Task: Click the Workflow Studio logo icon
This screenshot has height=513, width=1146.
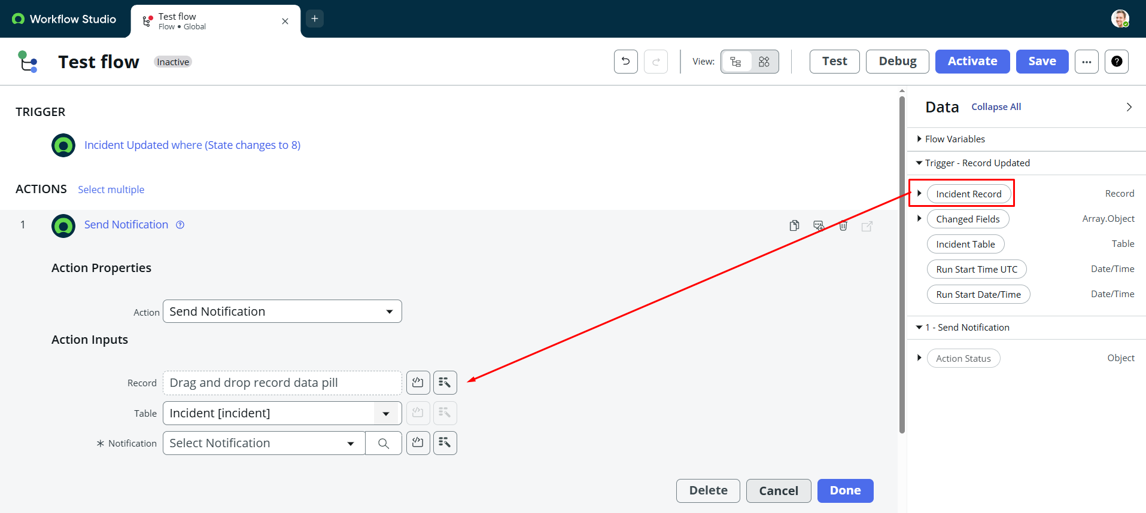Action: coord(18,19)
